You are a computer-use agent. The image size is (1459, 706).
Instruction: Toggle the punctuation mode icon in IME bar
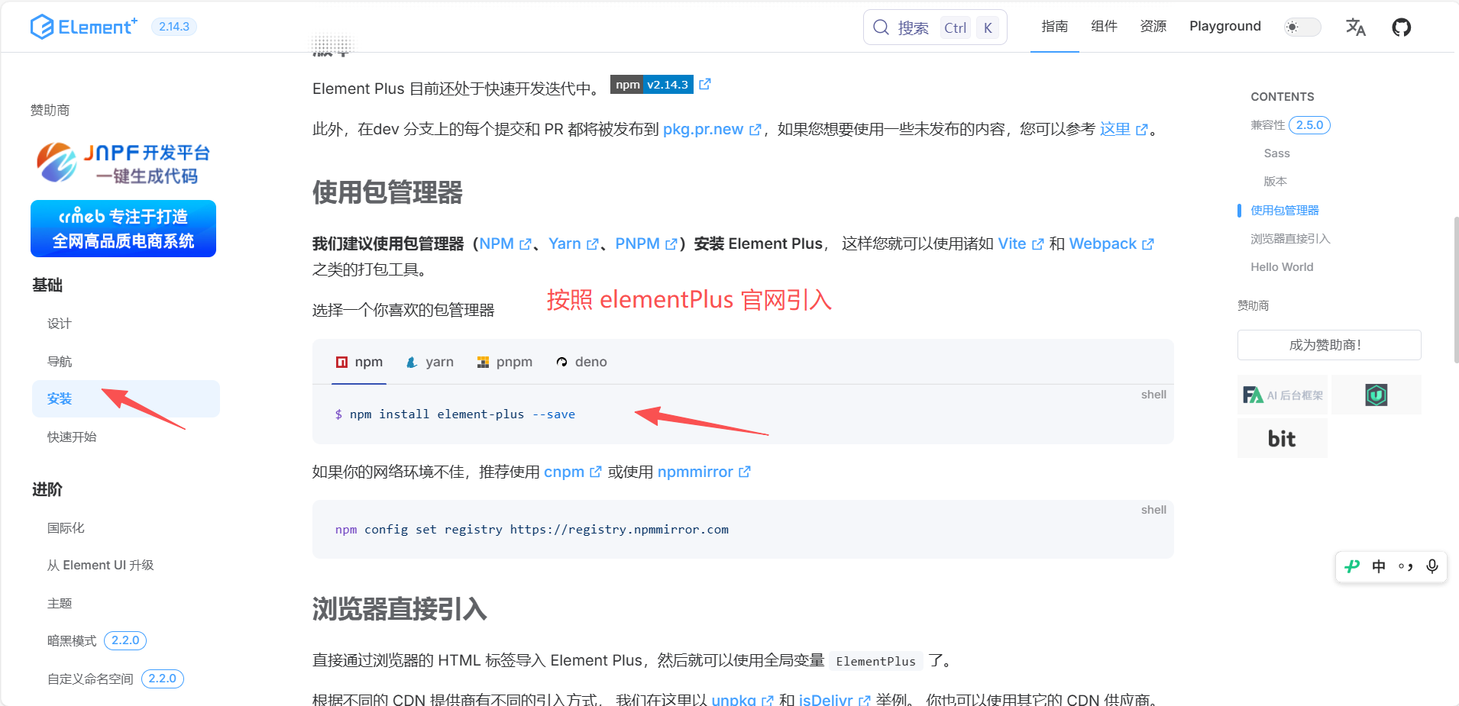1406,566
